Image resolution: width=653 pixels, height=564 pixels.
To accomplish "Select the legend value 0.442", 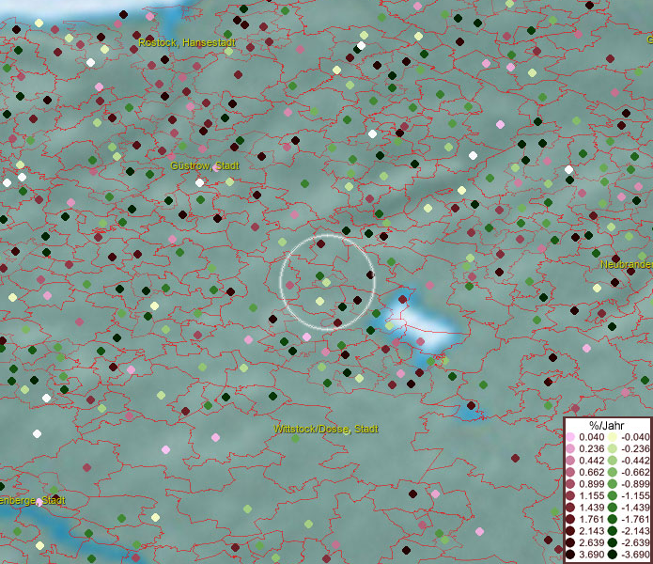I will click(591, 461).
